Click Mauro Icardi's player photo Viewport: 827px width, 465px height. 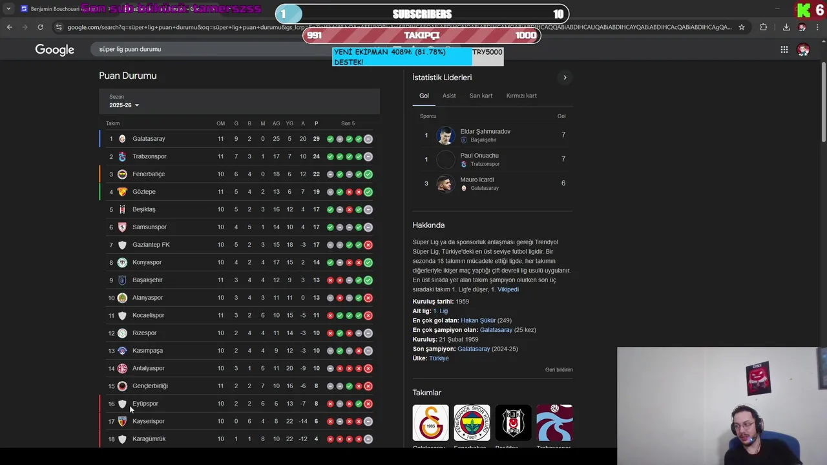[x=445, y=183]
